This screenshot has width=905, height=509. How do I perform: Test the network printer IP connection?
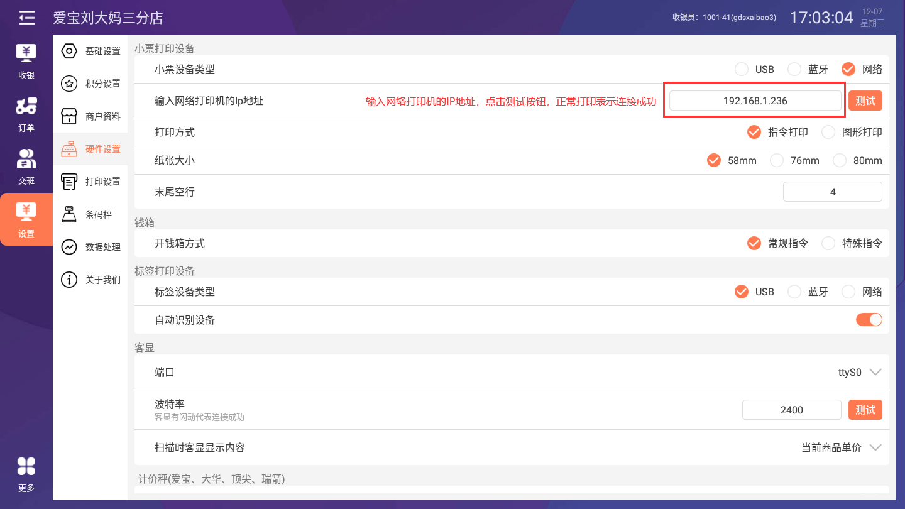click(x=865, y=101)
